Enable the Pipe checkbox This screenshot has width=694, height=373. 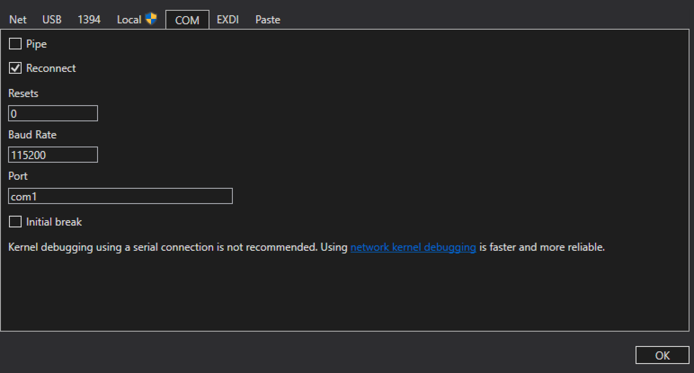pyautogui.click(x=15, y=44)
